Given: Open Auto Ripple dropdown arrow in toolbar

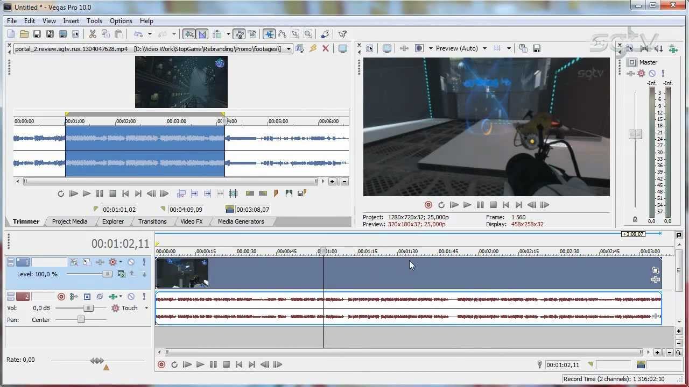Looking at the screenshot, I should pos(228,34).
